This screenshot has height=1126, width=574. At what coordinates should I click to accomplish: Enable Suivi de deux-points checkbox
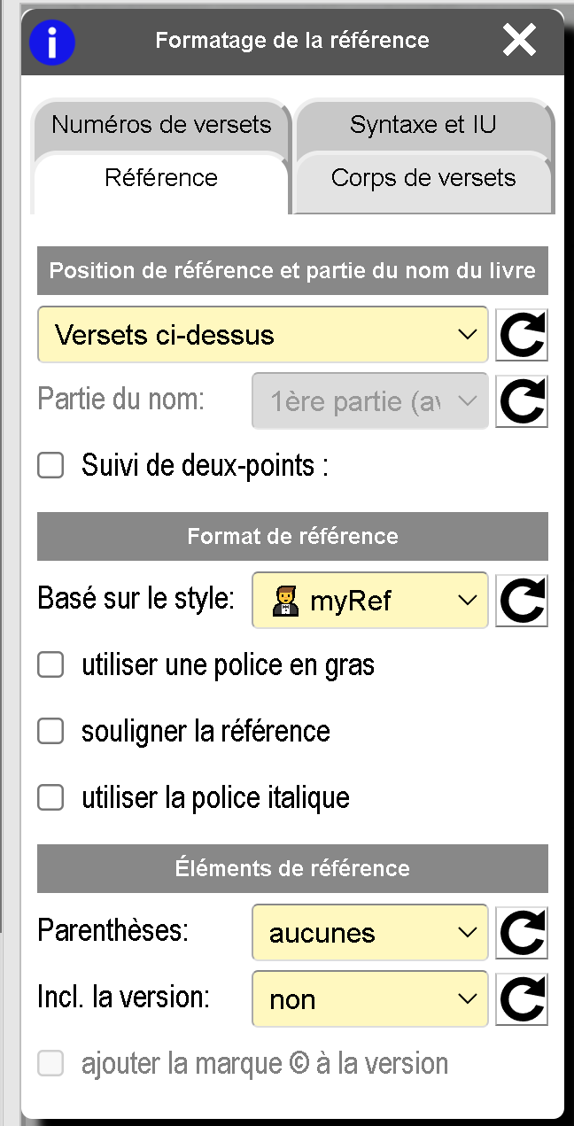50,465
